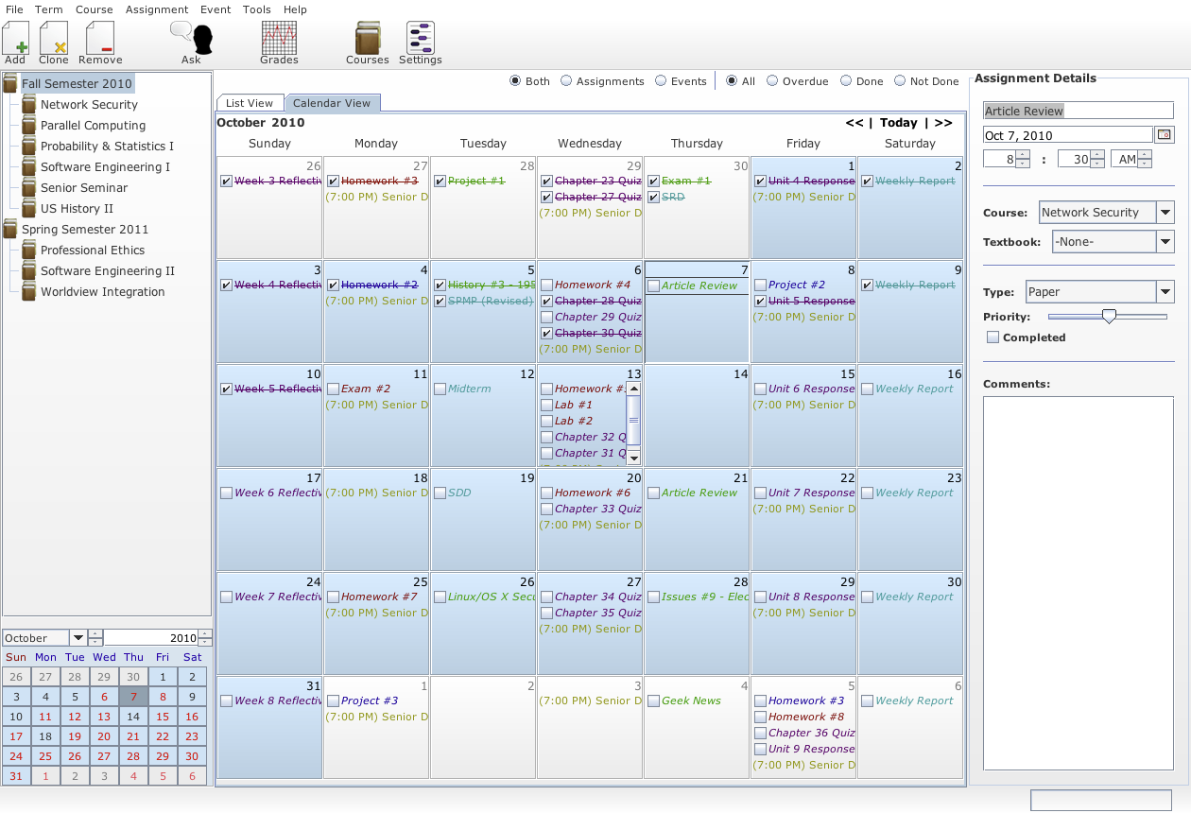Click the AM/PM spinner
This screenshot has height=813, width=1191.
coord(1145,160)
